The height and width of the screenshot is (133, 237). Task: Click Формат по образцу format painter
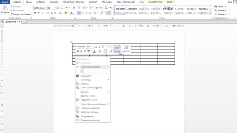coord(20,14)
